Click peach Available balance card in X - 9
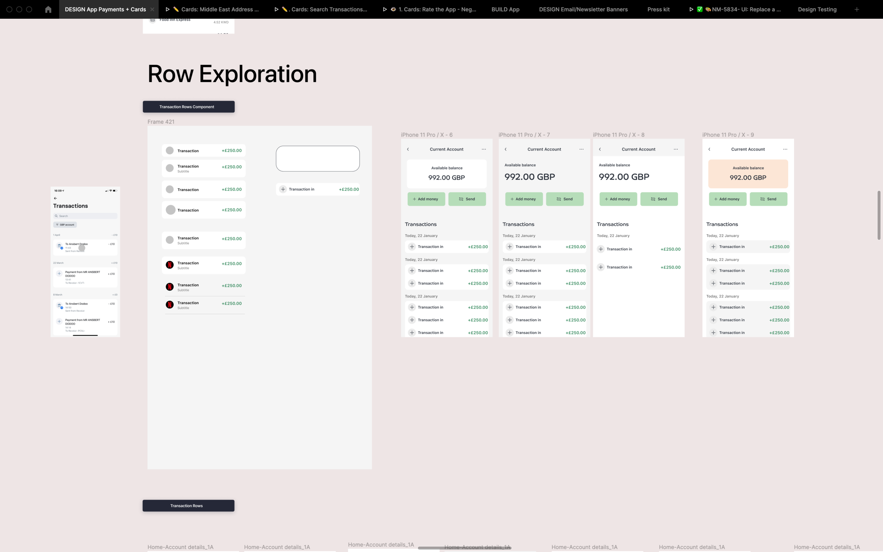 pyautogui.click(x=748, y=174)
